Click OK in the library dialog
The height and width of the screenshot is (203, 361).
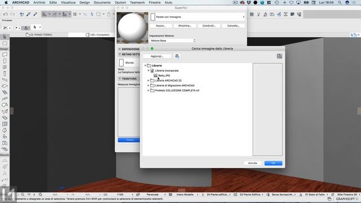pyautogui.click(x=273, y=163)
